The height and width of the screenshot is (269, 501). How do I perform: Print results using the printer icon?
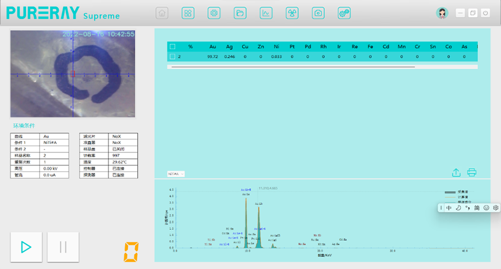(471, 172)
